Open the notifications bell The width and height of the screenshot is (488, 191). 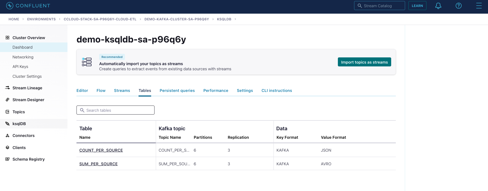point(438,6)
